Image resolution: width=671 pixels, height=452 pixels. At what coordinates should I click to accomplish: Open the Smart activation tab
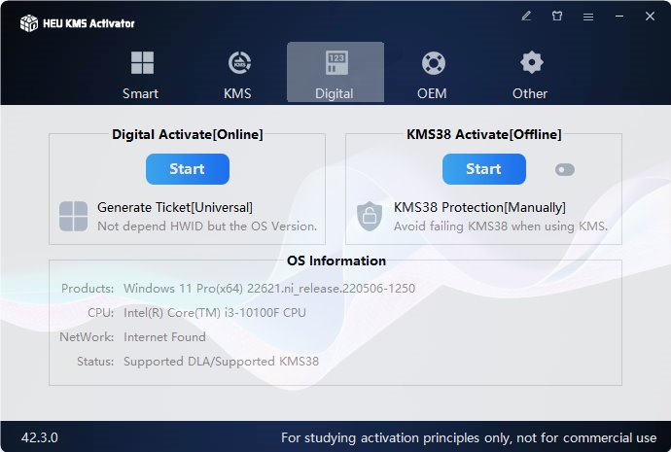[141, 73]
